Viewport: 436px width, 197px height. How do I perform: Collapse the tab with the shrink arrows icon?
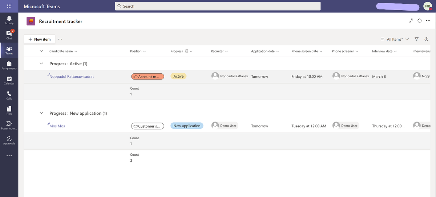(411, 21)
